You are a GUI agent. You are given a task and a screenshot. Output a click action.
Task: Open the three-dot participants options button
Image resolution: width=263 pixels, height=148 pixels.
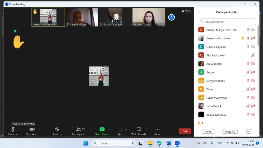[x=248, y=131]
